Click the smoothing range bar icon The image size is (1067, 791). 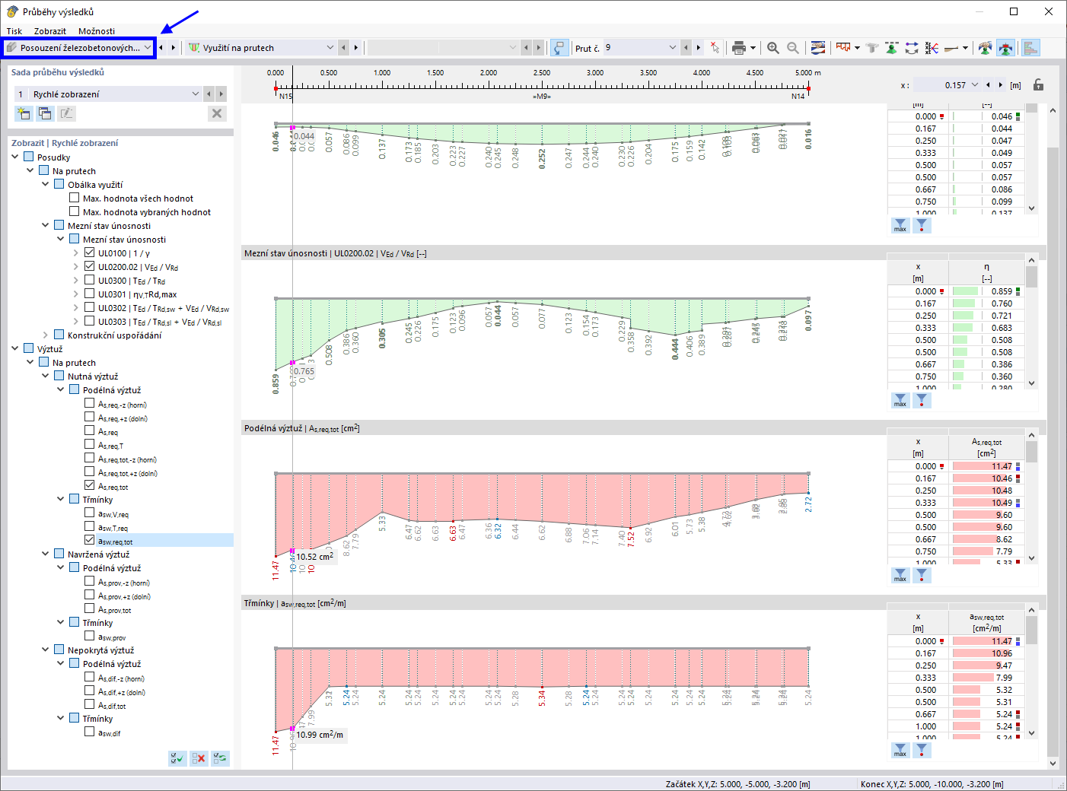point(951,48)
